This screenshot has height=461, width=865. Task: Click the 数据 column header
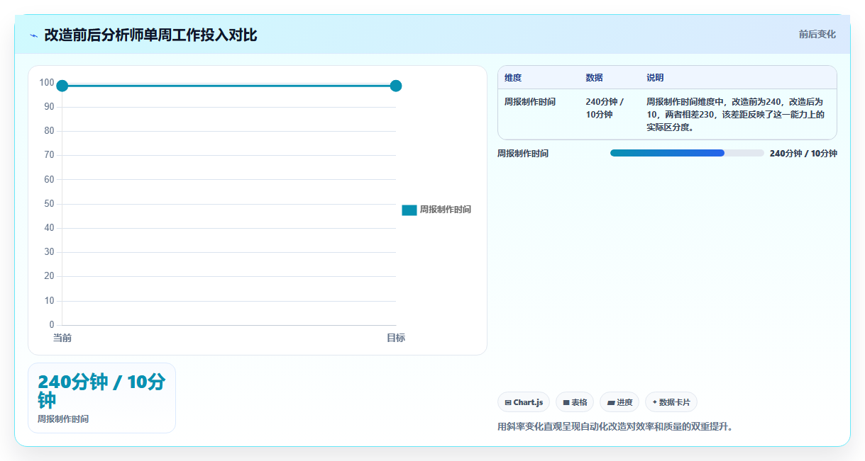click(594, 77)
